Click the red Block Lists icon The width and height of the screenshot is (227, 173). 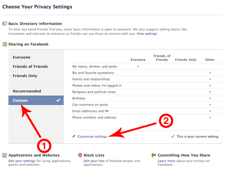tap(80, 155)
